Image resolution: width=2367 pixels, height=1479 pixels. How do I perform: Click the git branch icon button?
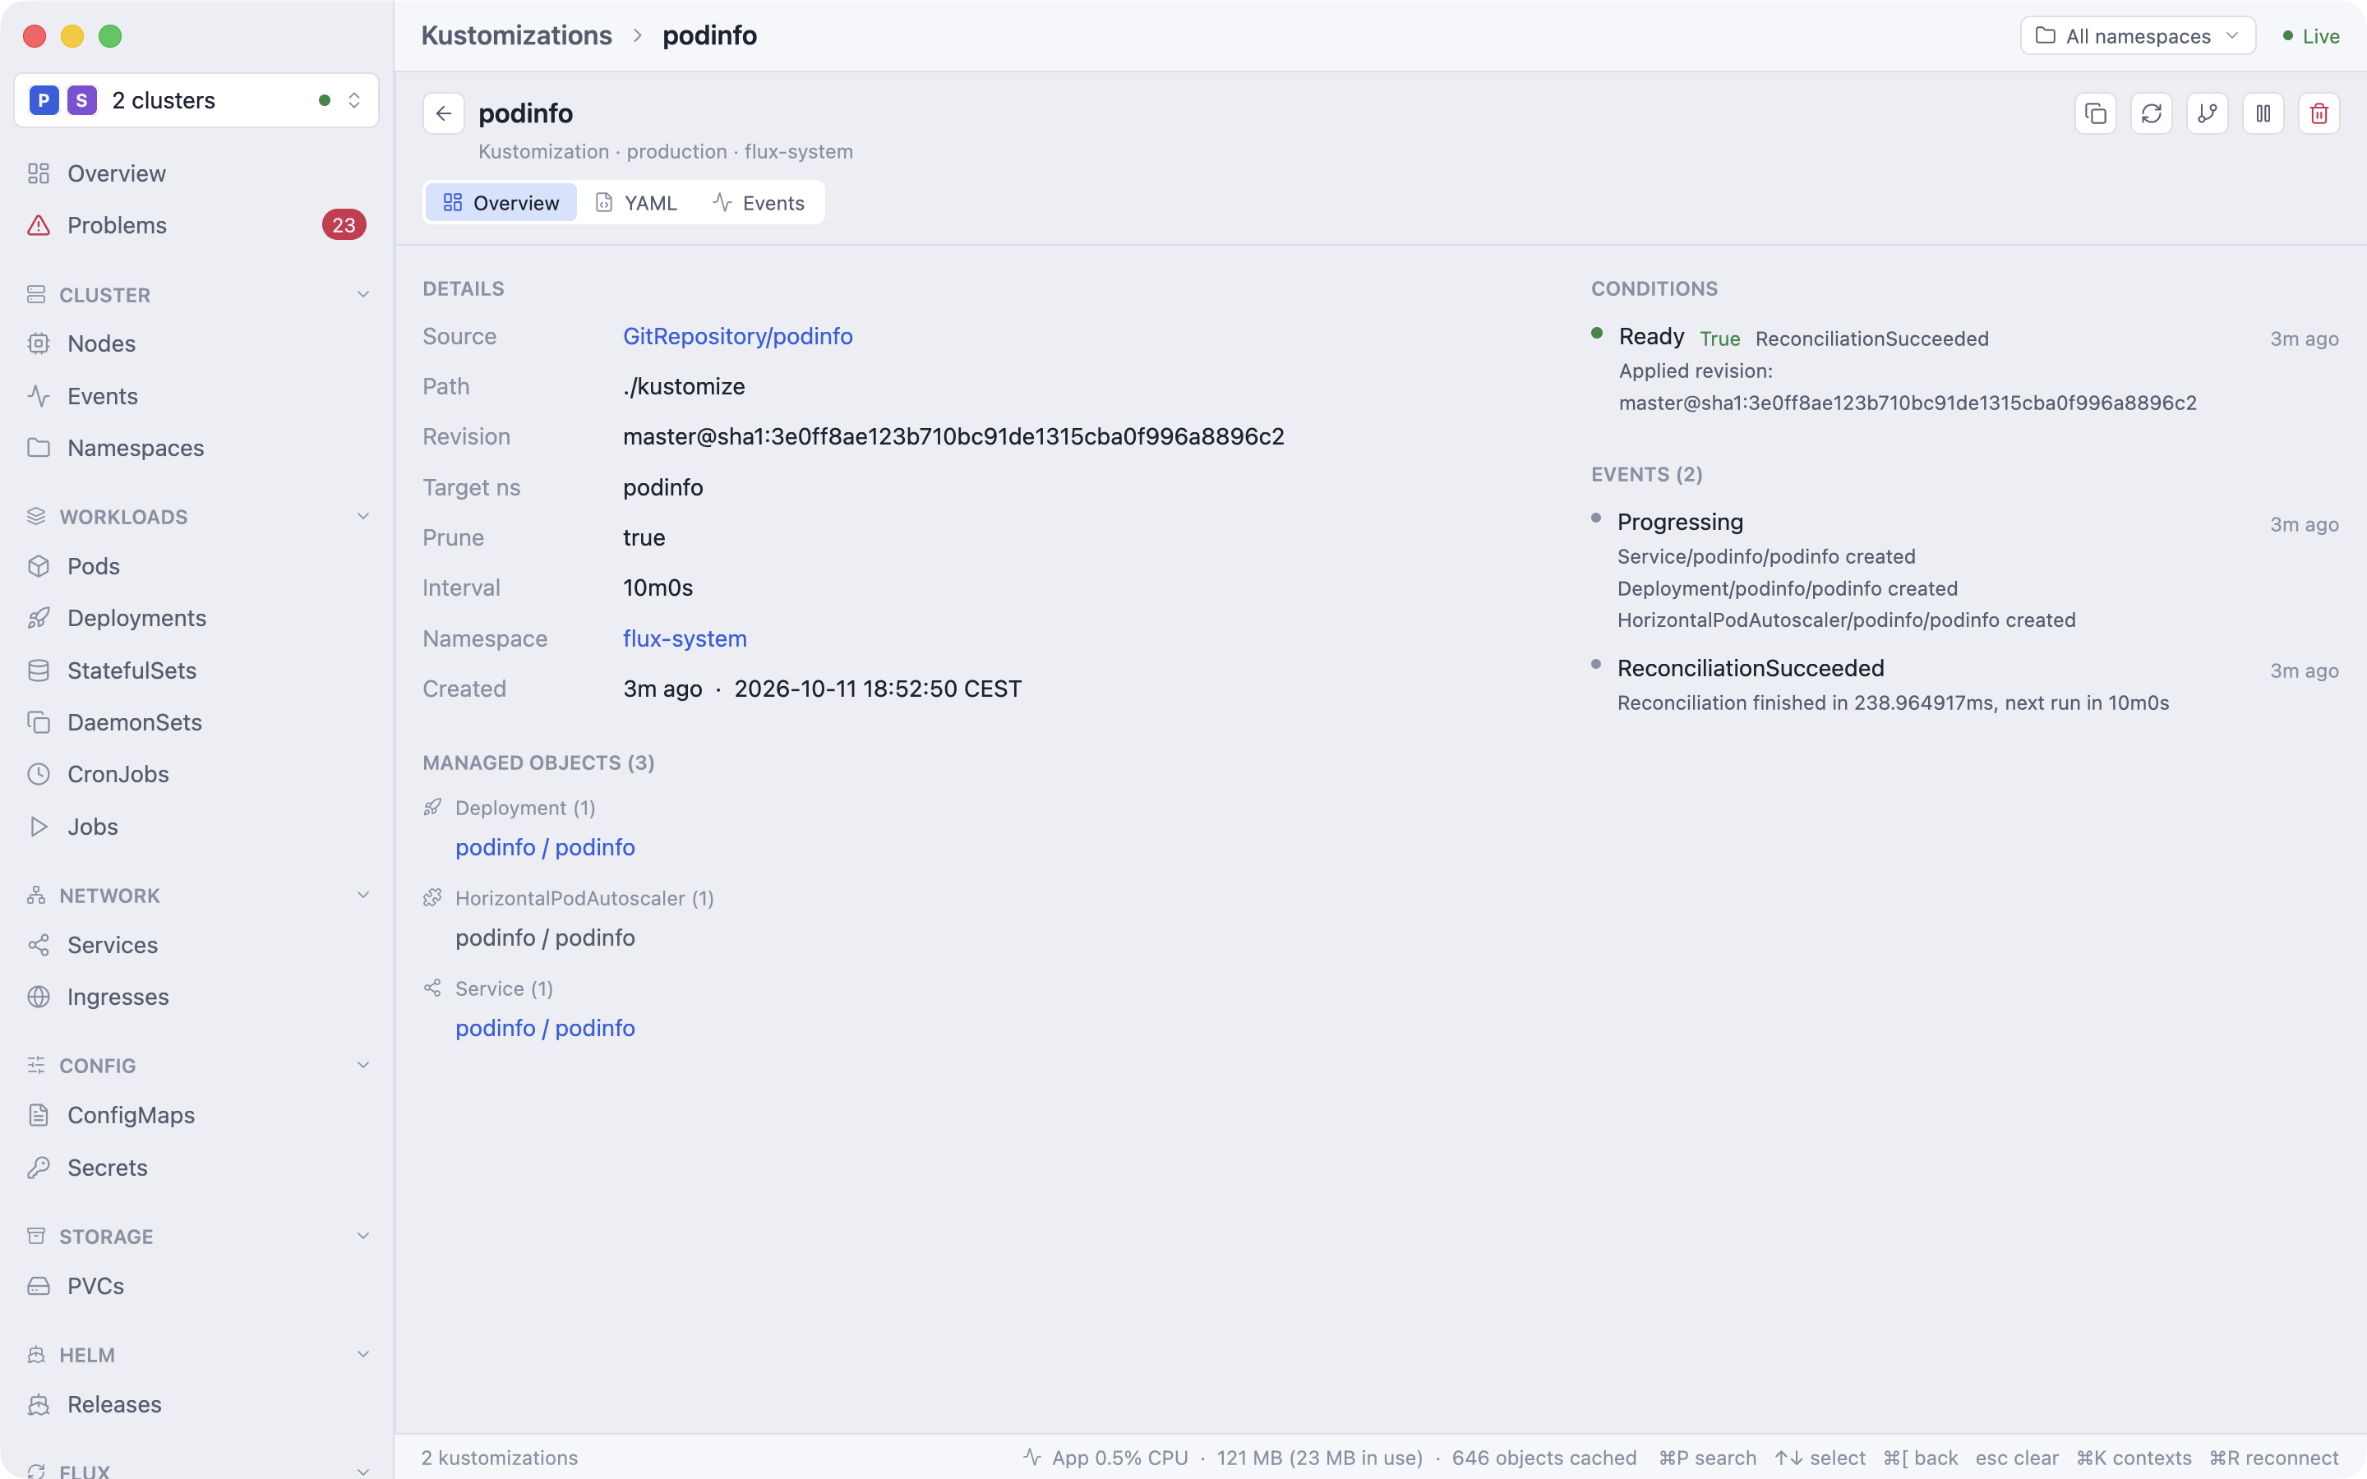[x=2207, y=113]
